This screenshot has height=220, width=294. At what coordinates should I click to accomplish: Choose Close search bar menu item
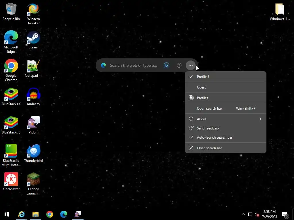226,148
